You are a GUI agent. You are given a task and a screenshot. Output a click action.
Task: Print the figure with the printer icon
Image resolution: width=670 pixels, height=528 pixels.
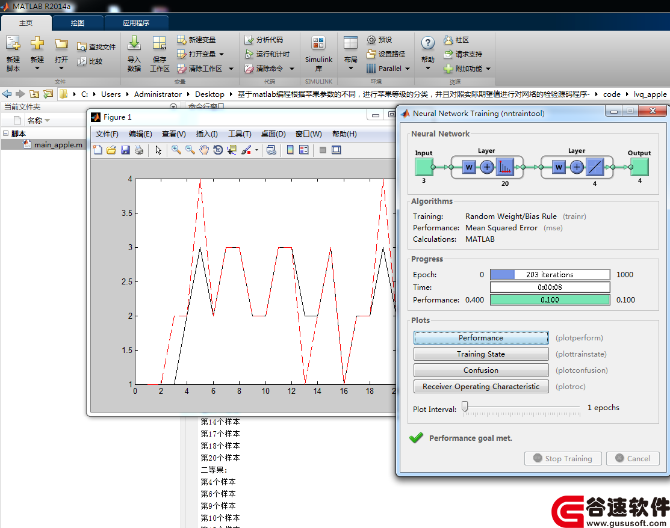pyautogui.click(x=139, y=150)
